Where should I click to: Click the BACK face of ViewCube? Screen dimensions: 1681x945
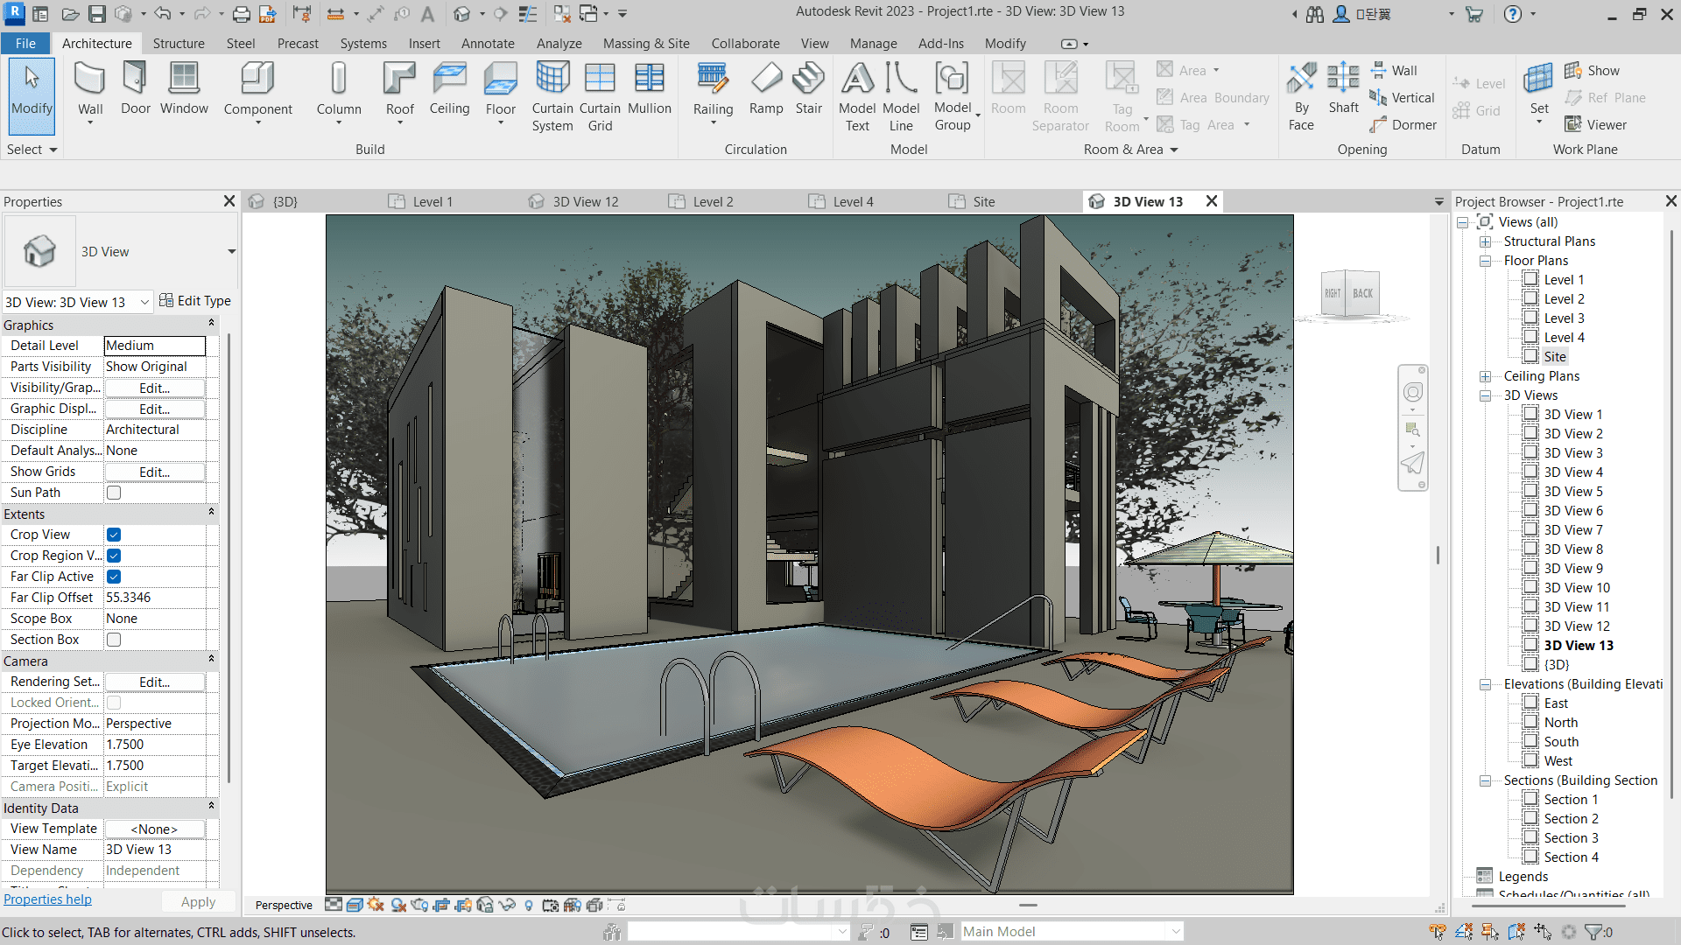(1362, 294)
